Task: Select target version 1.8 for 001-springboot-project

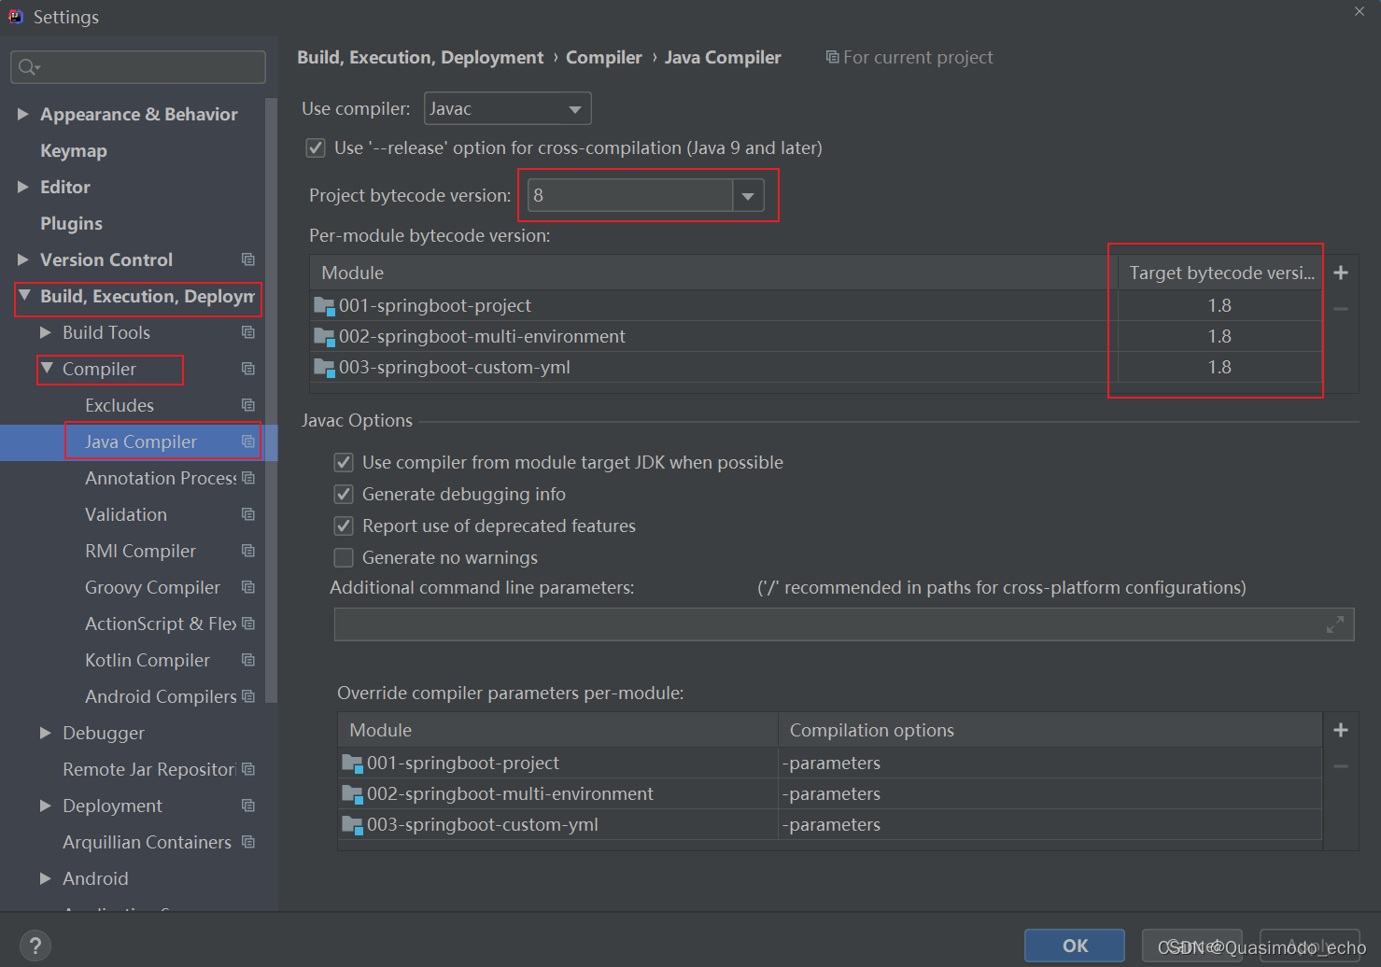Action: click(x=1219, y=305)
